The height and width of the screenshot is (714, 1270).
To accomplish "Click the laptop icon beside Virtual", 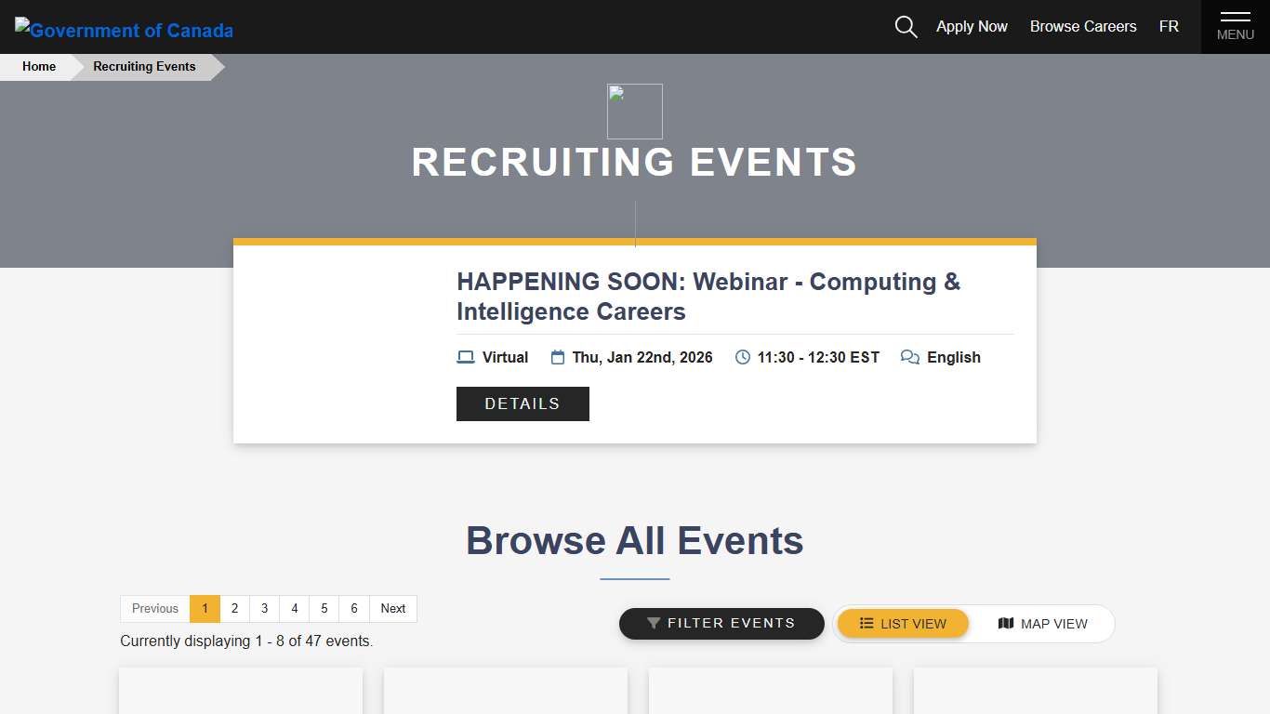I will (x=466, y=356).
